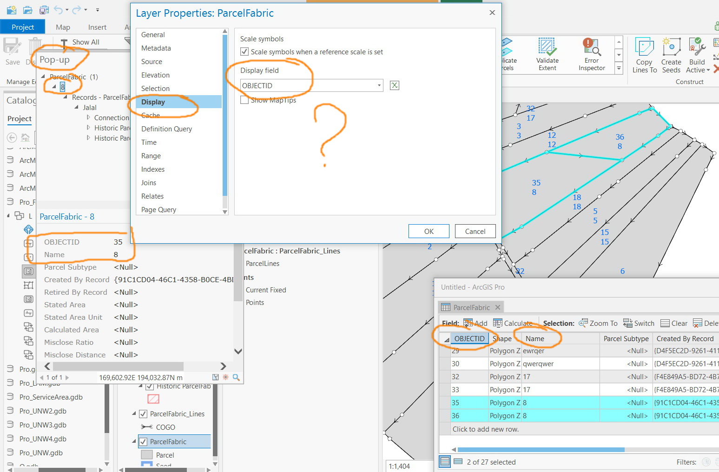Screen dimensions: 719x472
Task: Click the OBJECTID column header in table
Action: (469, 338)
